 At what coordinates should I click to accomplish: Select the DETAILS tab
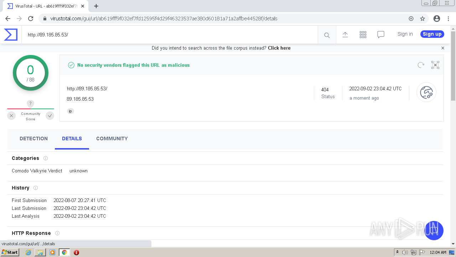click(72, 138)
